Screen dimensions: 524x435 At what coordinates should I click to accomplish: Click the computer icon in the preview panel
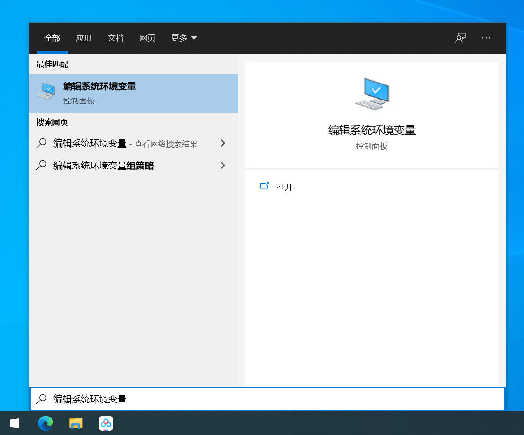(x=372, y=94)
